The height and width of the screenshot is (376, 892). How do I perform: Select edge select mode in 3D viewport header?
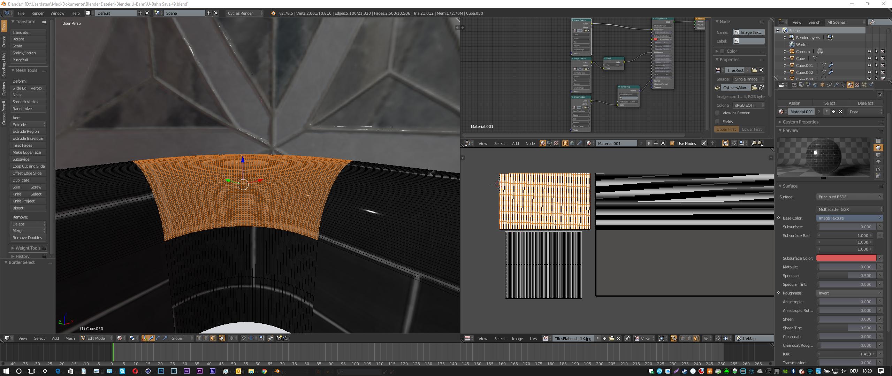(x=206, y=338)
